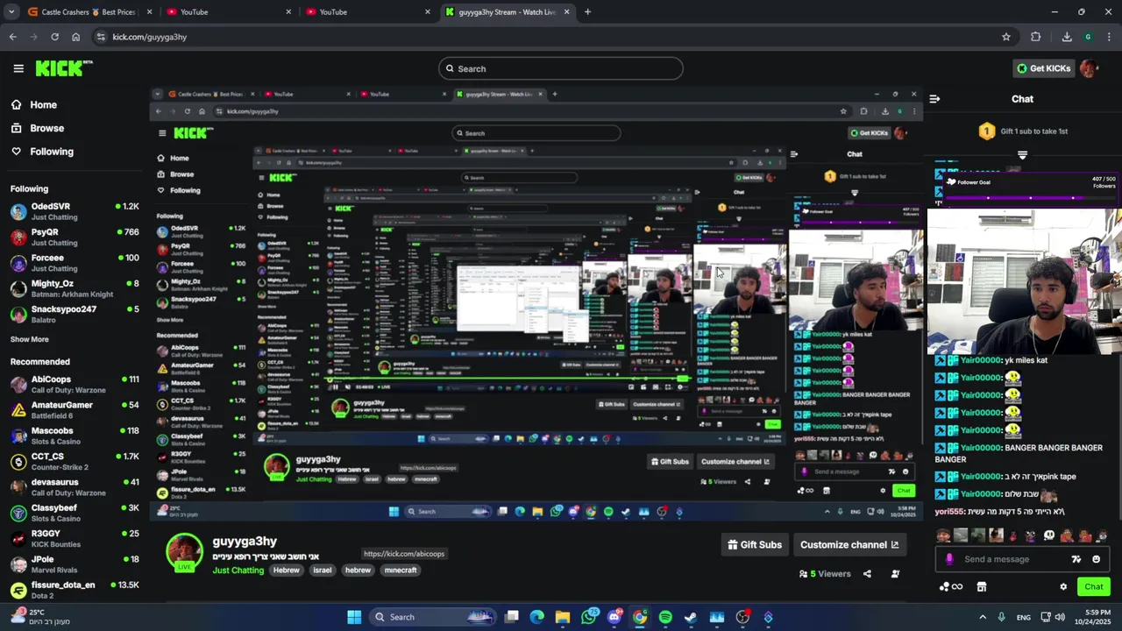Open Forceee channel in Following list

tap(75, 263)
